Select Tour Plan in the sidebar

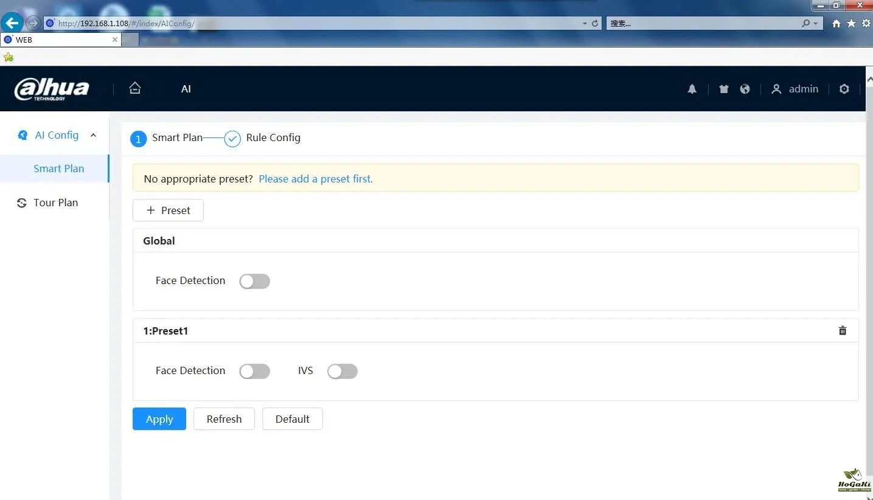[55, 203]
